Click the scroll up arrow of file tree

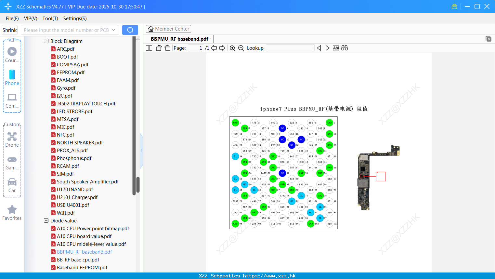[x=138, y=39]
